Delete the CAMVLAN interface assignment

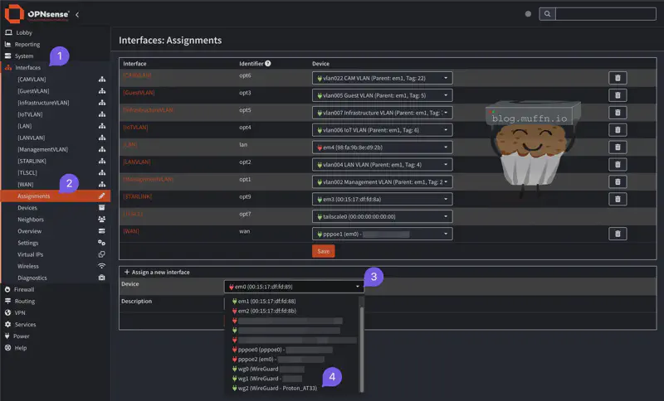[618, 78]
